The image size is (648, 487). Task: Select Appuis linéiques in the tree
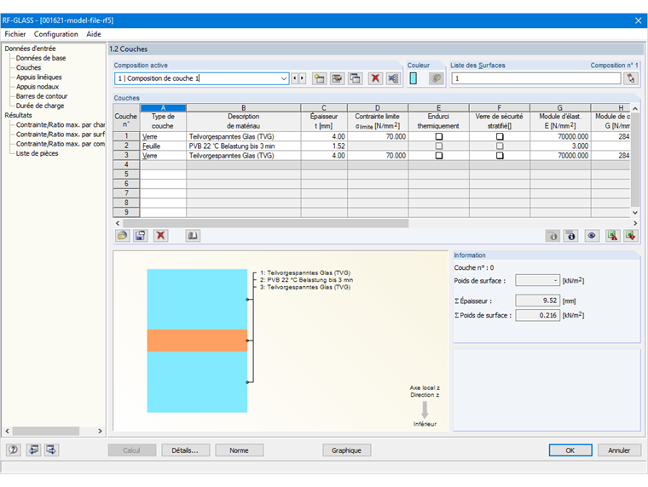pyautogui.click(x=39, y=77)
